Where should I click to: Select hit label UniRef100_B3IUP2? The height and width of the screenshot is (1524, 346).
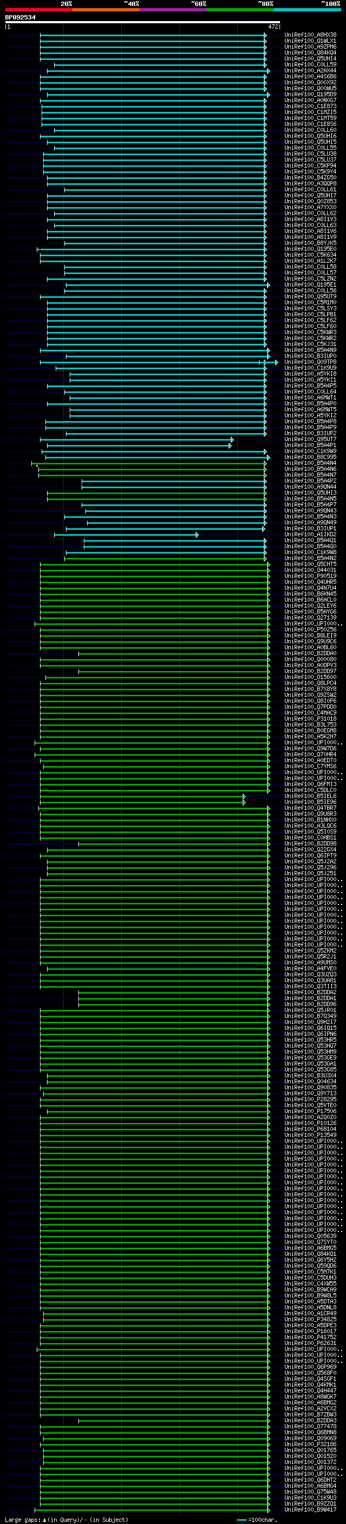pos(310,434)
